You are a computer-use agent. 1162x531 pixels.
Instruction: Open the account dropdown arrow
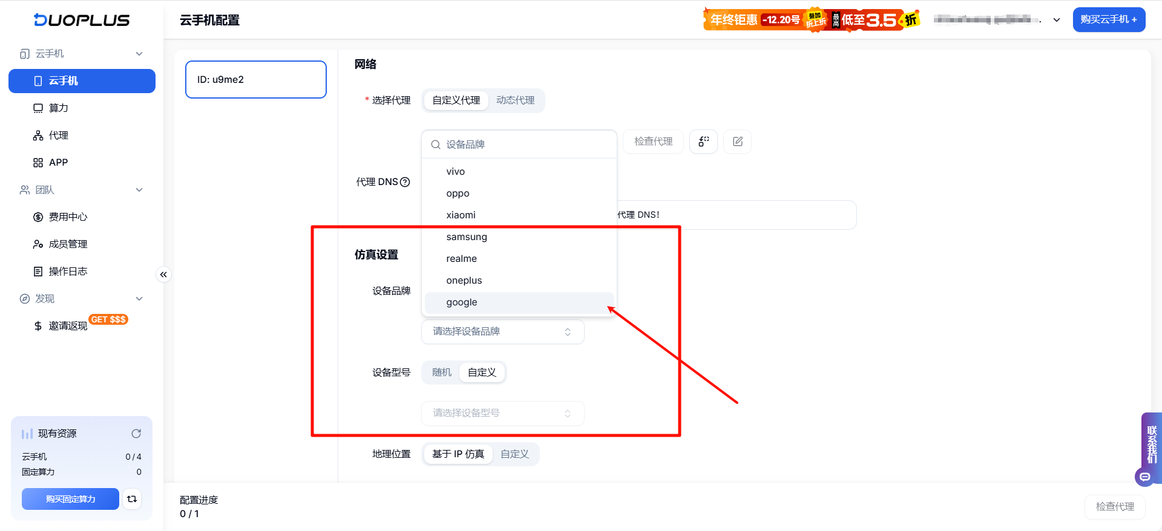tap(1057, 20)
